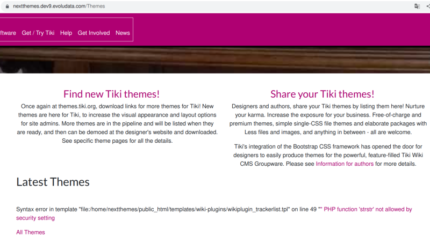This screenshot has height=250, width=430.
Task: Click the PHP function 'strstr' error link
Action: [368, 209]
